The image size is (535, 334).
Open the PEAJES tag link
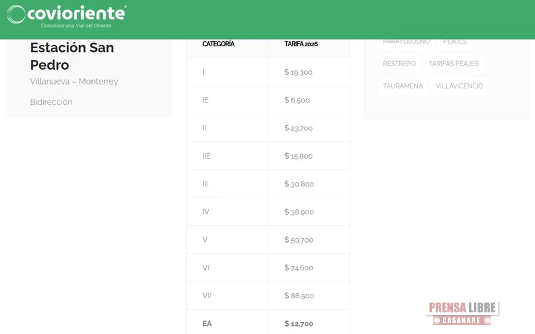[455, 42]
